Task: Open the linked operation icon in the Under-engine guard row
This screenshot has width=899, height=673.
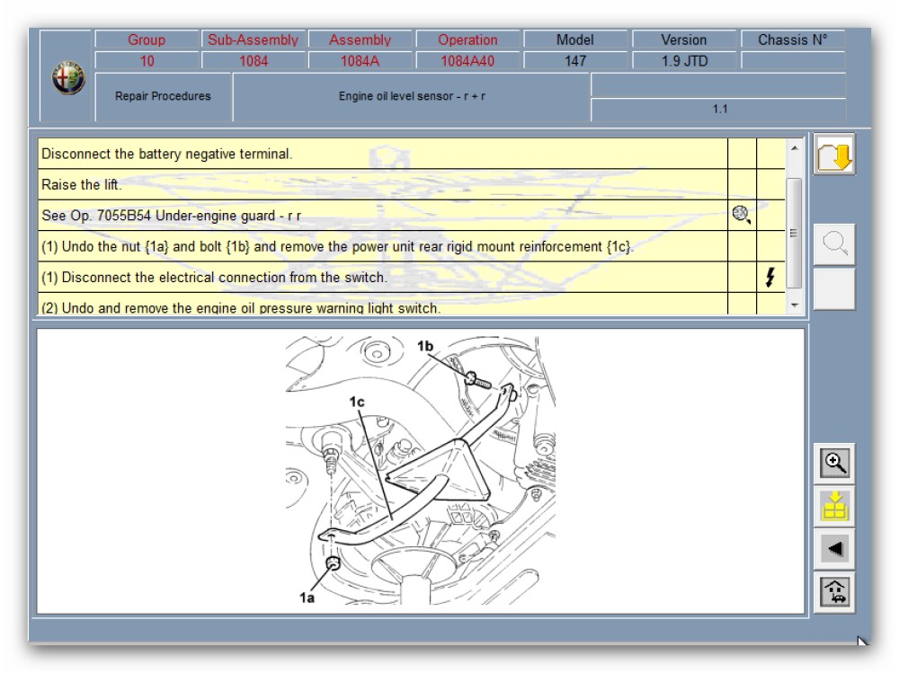Action: (742, 215)
